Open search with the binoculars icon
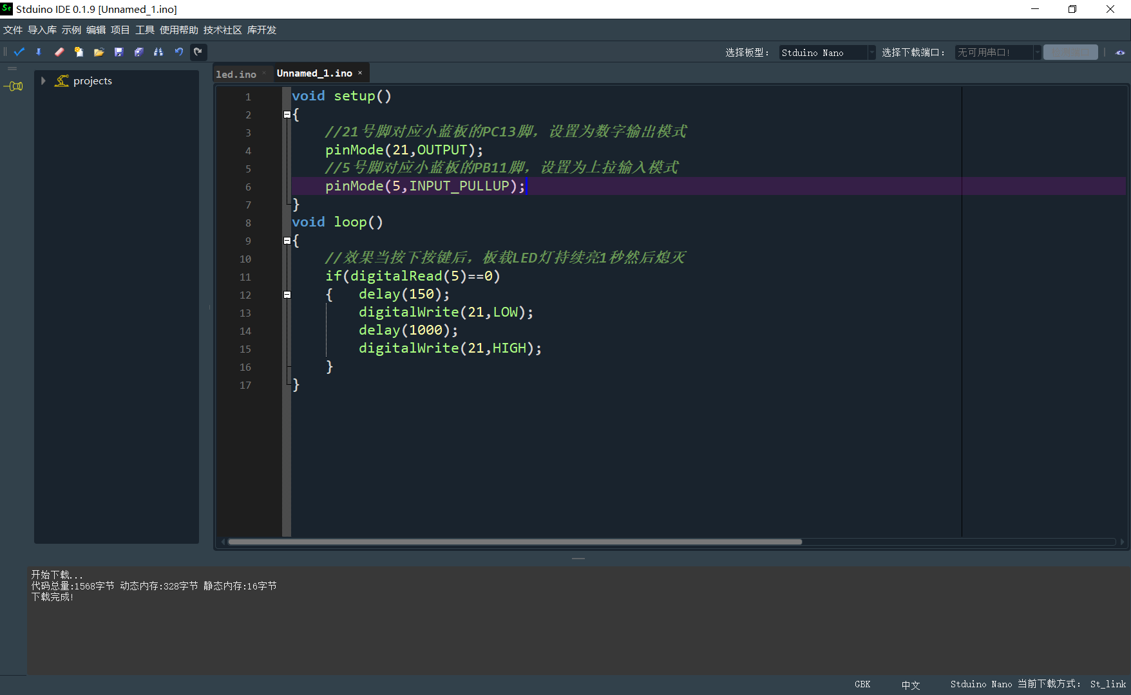 [x=158, y=52]
